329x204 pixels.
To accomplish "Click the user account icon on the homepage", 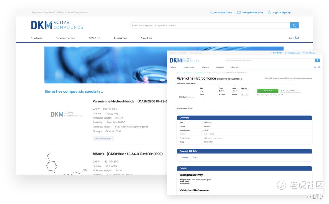I will (x=269, y=13).
